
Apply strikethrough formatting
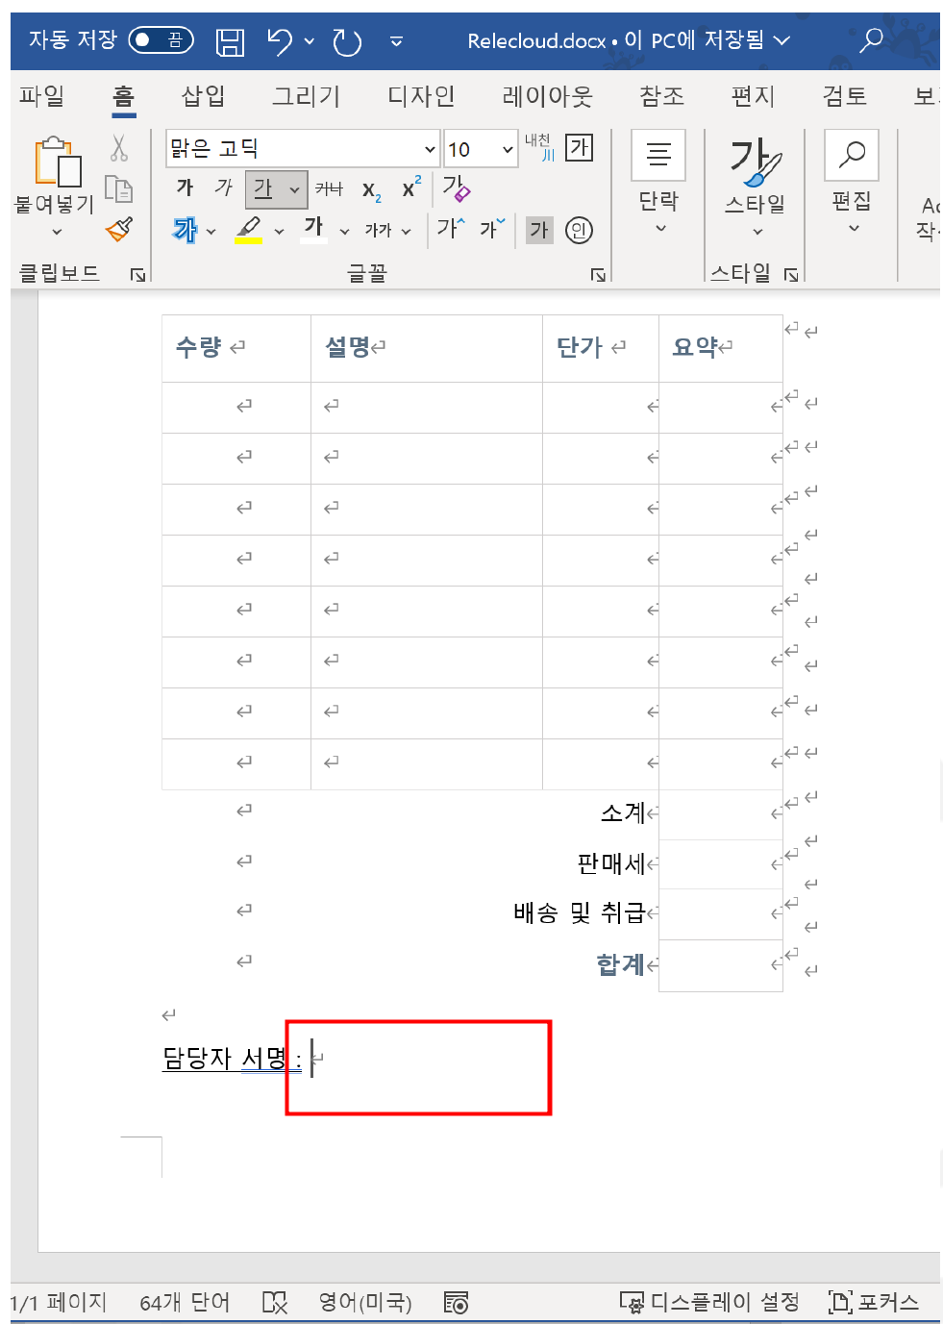329,189
